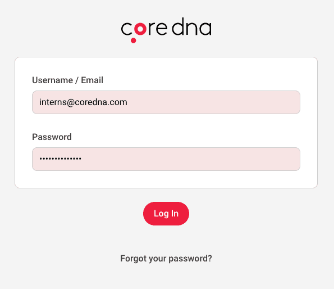Click the "Username / Email" field label
Image resolution: width=334 pixels, height=289 pixels.
click(x=67, y=80)
